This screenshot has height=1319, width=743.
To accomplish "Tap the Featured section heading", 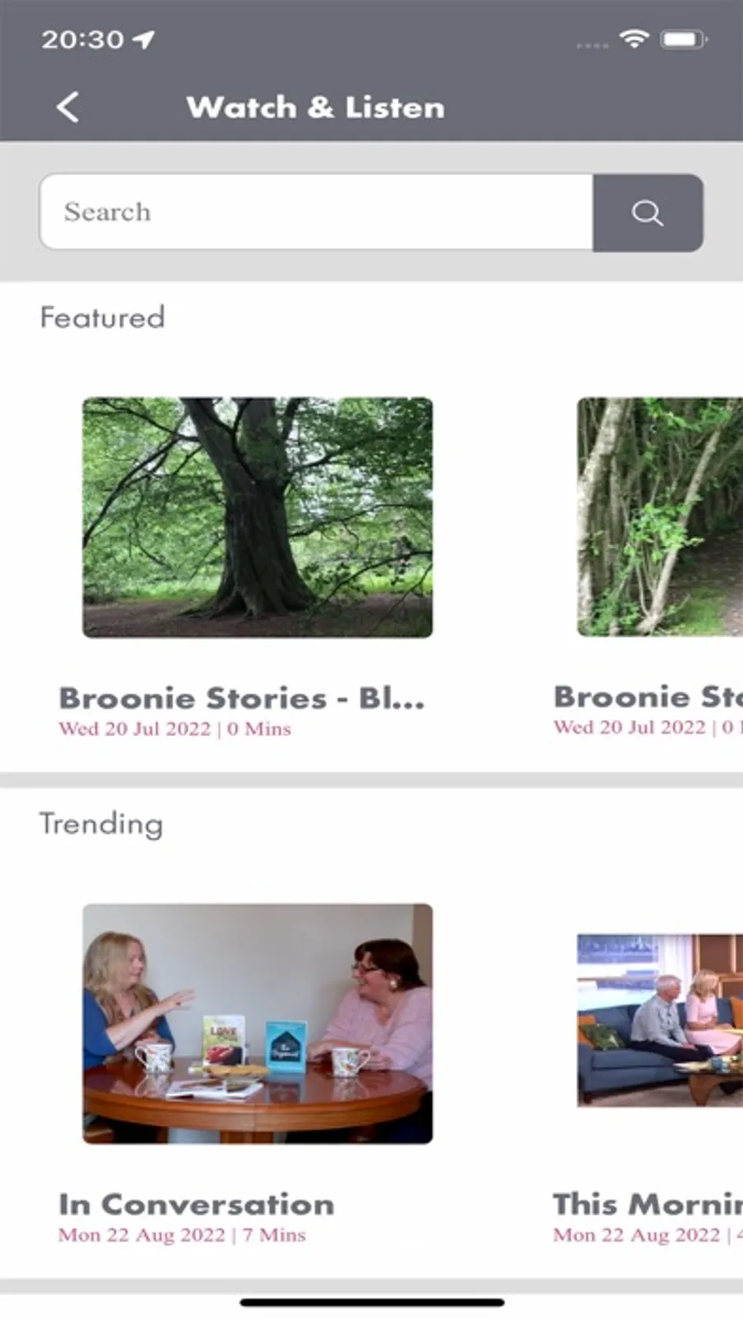I will [x=102, y=318].
